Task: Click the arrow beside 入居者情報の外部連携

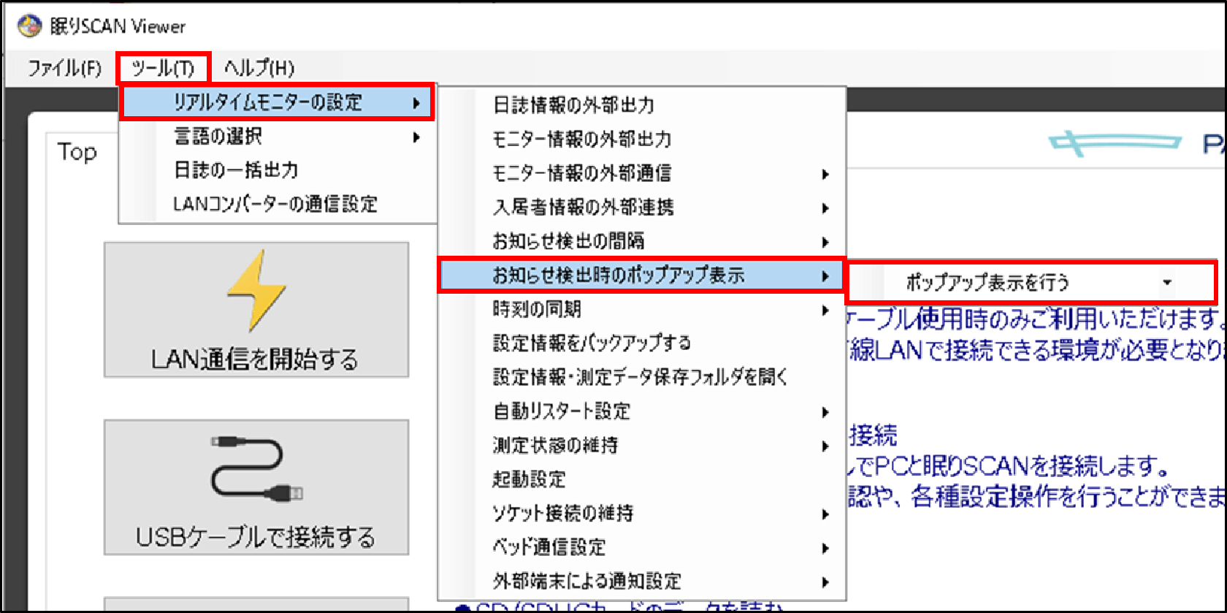Action: click(x=825, y=208)
